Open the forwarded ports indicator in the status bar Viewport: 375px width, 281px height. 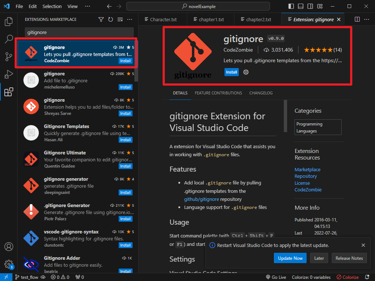[x=79, y=277]
